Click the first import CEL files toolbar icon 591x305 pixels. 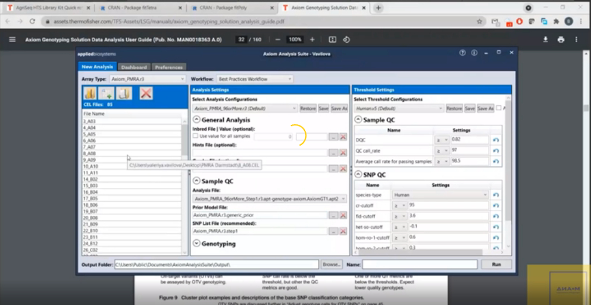click(90, 93)
